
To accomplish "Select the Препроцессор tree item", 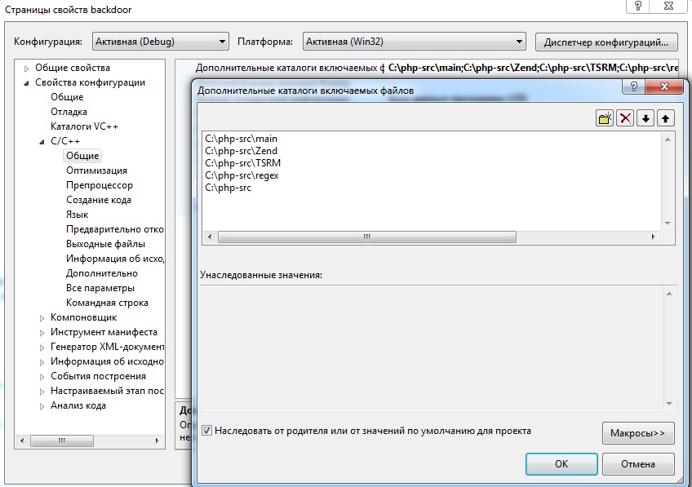I will 100,185.
